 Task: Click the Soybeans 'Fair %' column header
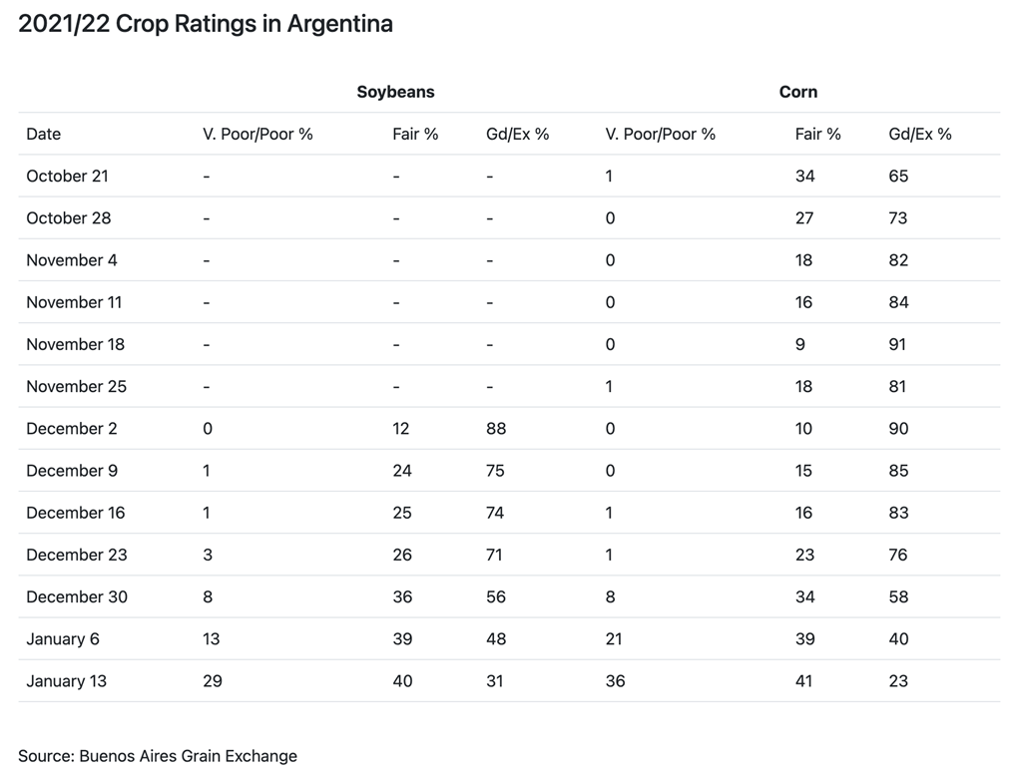(415, 134)
